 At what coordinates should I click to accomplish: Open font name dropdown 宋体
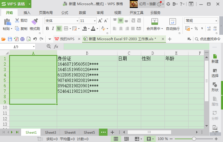point(77,21)
